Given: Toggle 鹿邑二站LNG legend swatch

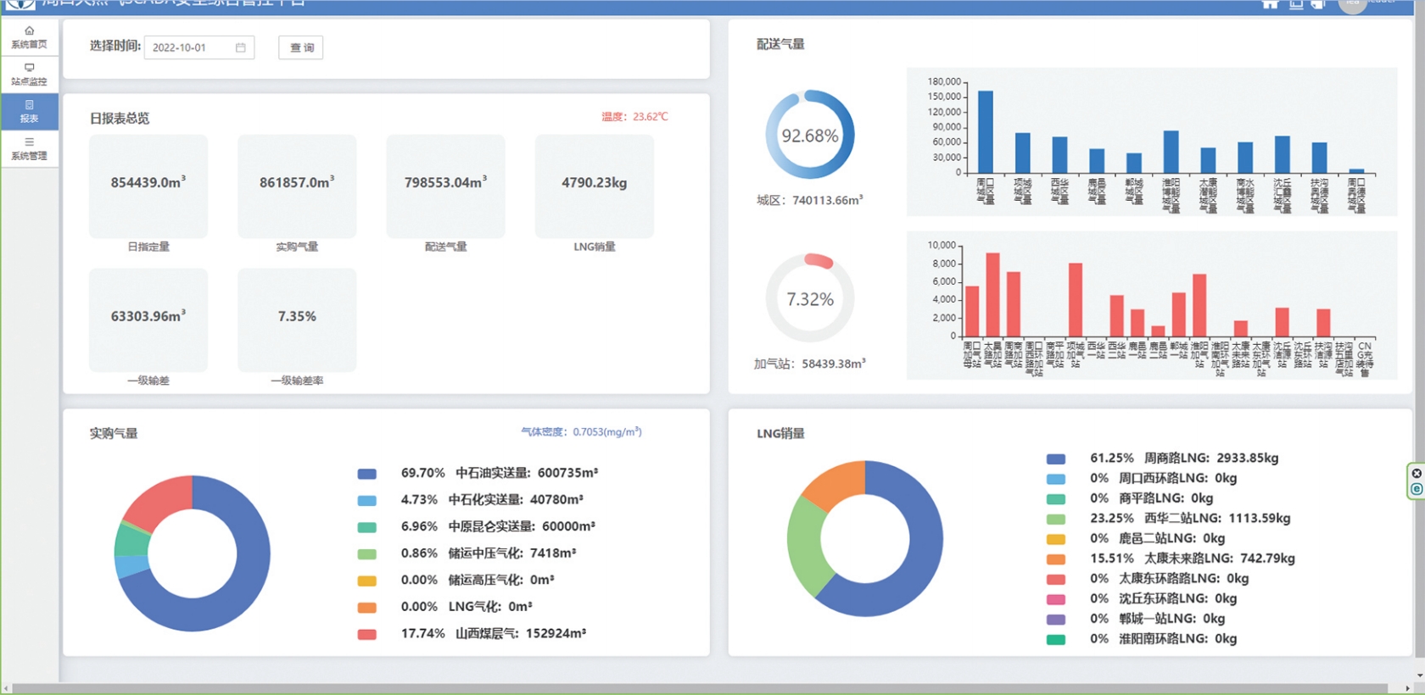Looking at the screenshot, I should [1056, 539].
